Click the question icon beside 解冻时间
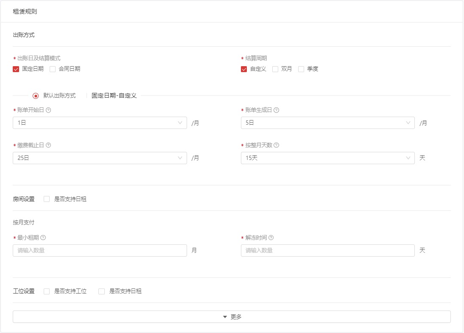This screenshot has height=333, width=464. click(271, 238)
